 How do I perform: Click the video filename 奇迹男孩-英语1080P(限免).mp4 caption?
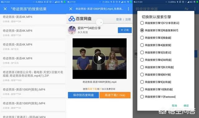99,82
